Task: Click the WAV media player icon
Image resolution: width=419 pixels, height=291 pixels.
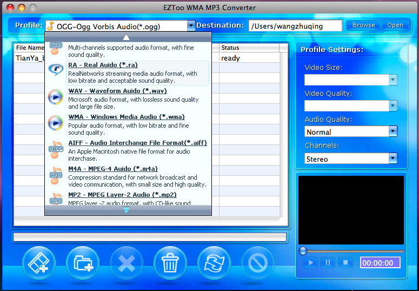Action: 56,97
